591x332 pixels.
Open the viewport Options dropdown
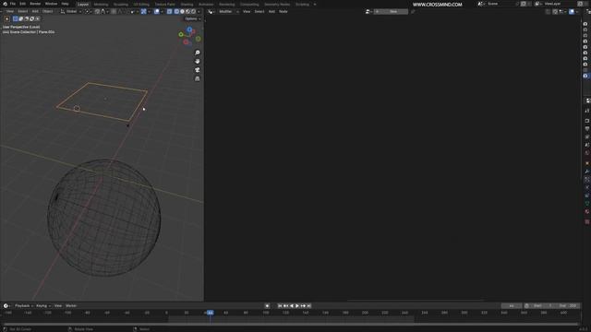193,18
